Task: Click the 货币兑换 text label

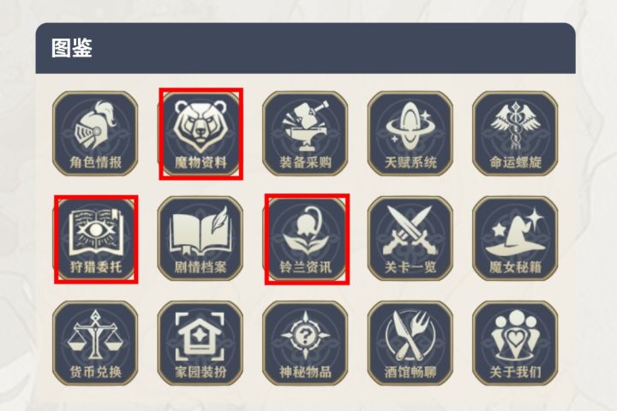Action: coord(96,372)
